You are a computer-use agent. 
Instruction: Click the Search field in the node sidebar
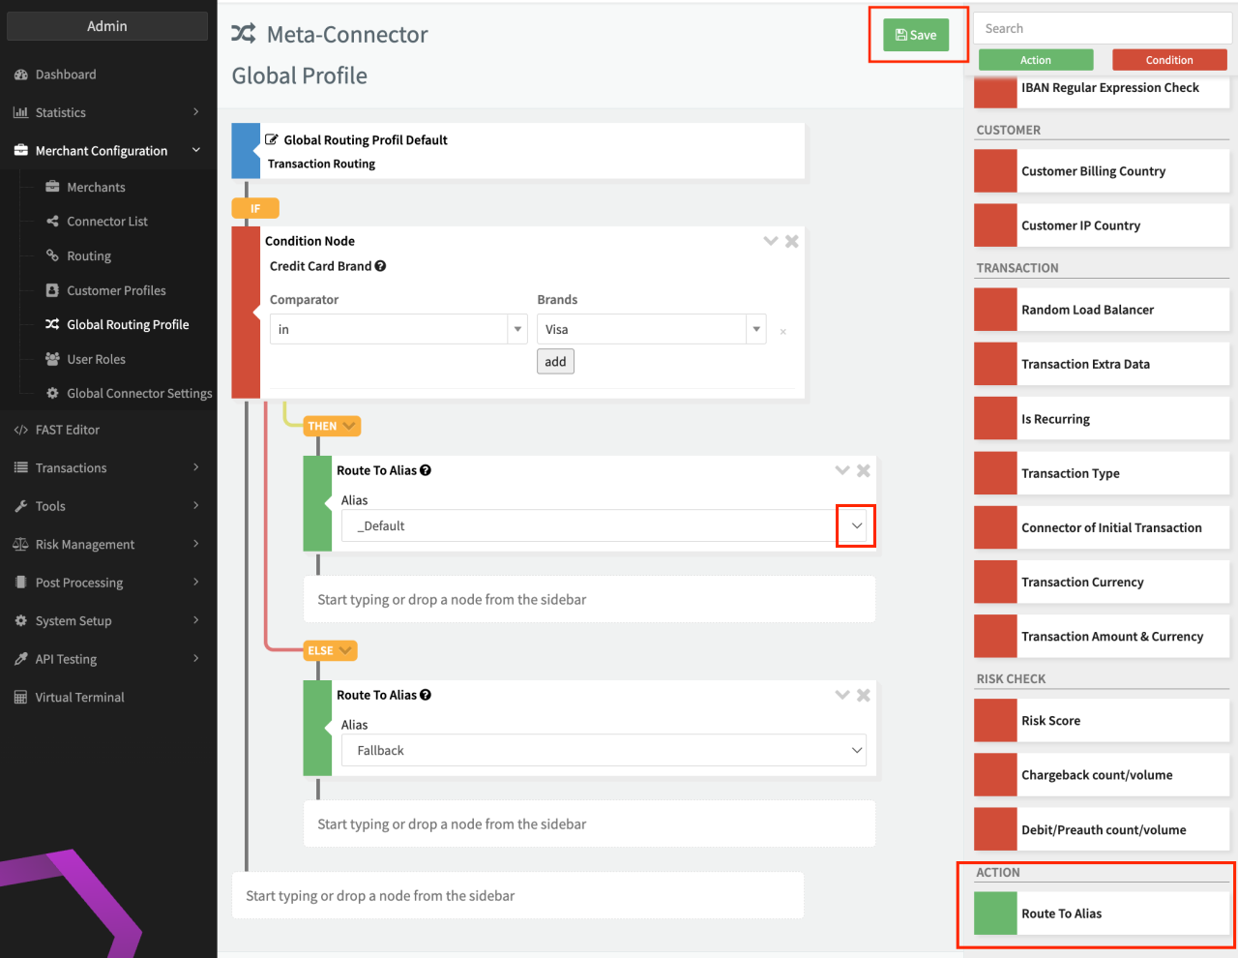coord(1102,29)
